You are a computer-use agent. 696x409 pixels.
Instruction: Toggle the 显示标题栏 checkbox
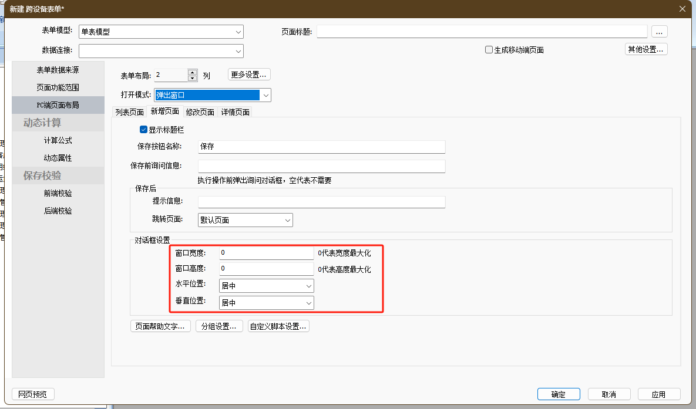pos(143,130)
